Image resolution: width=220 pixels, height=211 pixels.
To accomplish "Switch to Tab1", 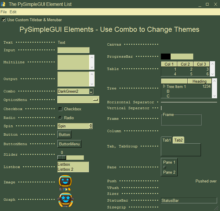I will pyautogui.click(x=166, y=140).
